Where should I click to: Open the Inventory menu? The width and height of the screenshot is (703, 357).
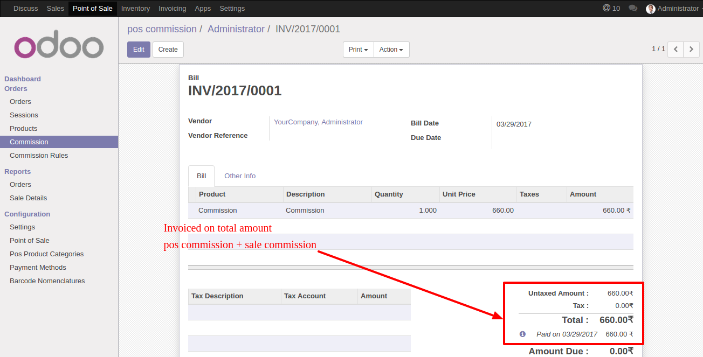[135, 9]
